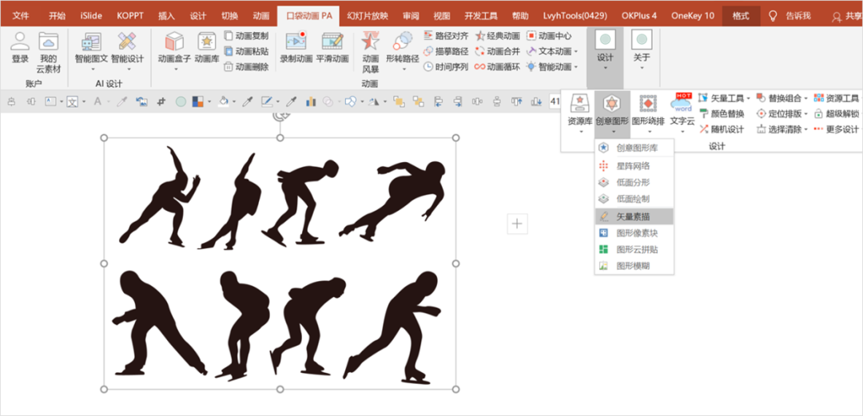Expand the 图形绕排 dropdown
The image size is (863, 416).
[x=648, y=132]
